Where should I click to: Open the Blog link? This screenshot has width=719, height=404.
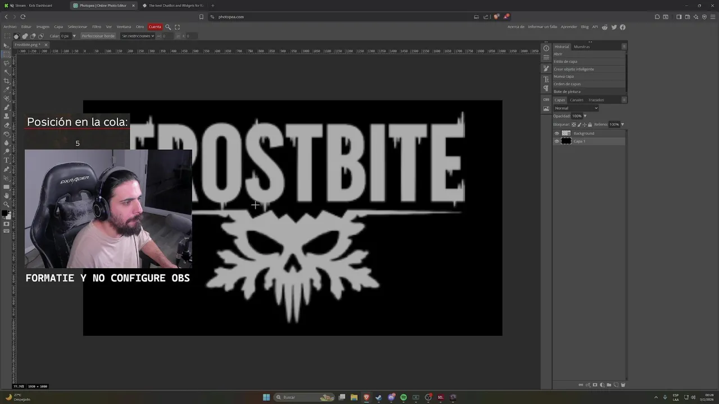[585, 27]
